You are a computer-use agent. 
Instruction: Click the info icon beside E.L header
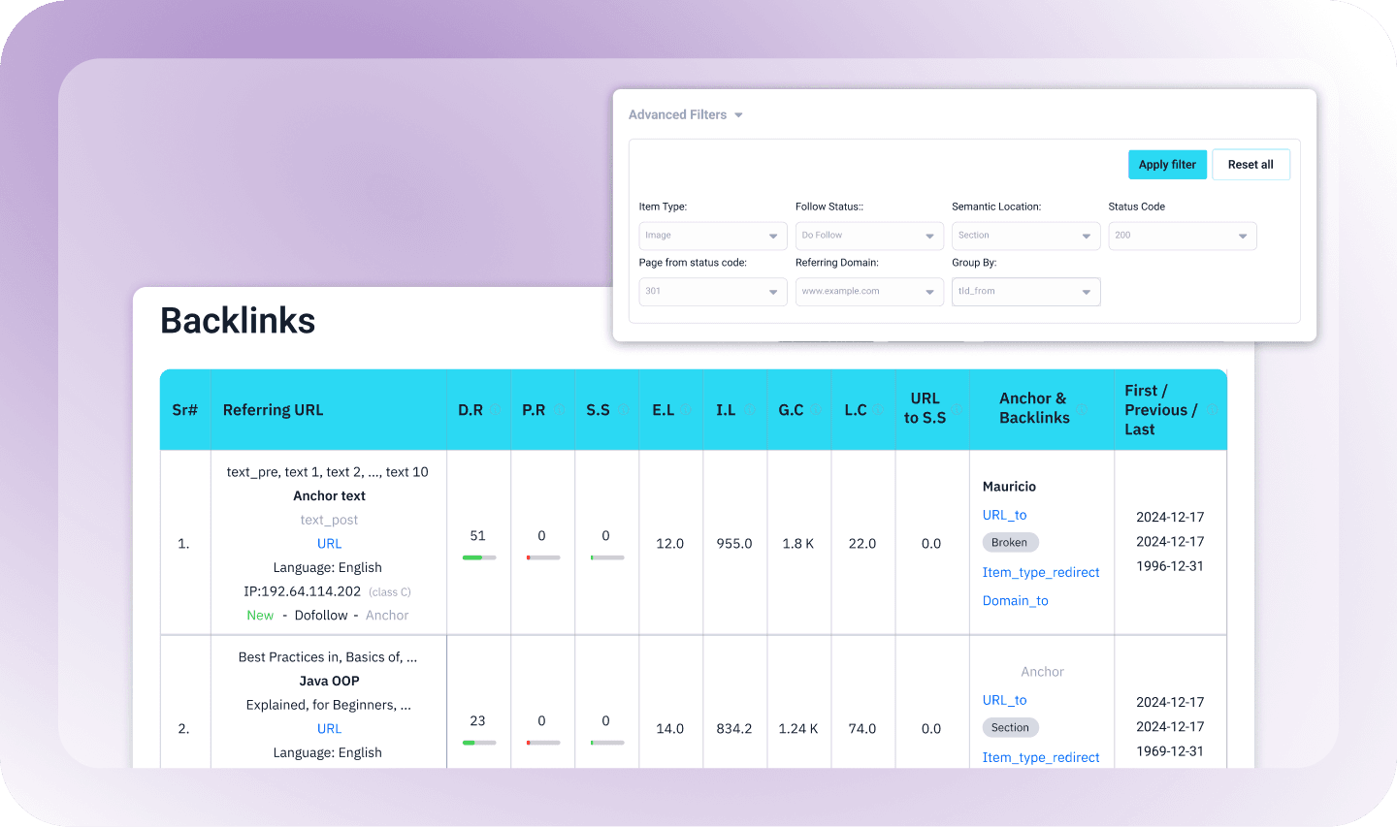click(x=687, y=410)
